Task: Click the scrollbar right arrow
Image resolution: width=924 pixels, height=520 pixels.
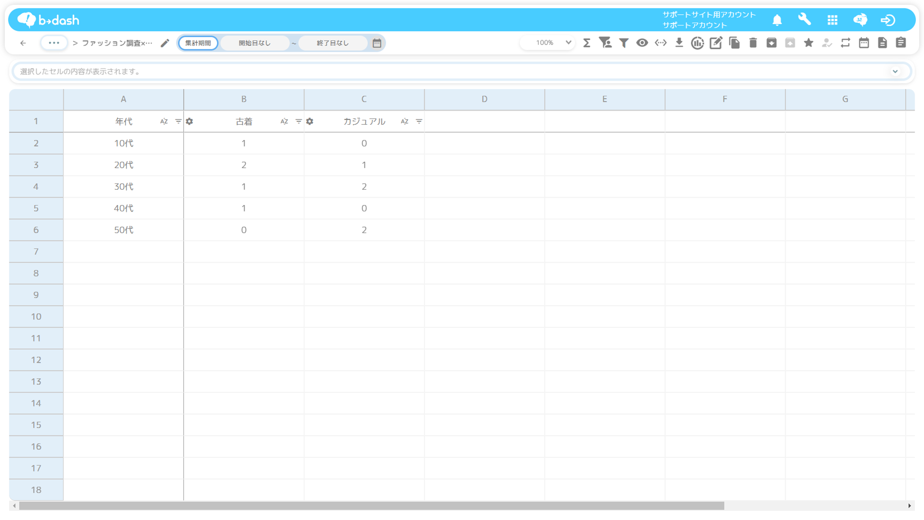Action: pyautogui.click(x=909, y=506)
